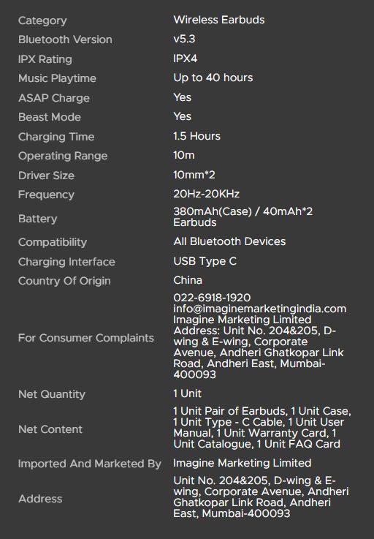Select the Wireless Earbuds value
The image size is (374, 539).
click(218, 20)
